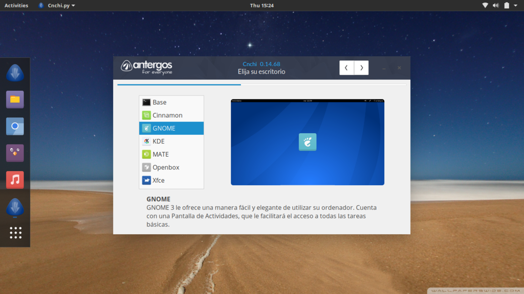
Task: Open the Pidgin messenger dock icon
Action: [15, 153]
